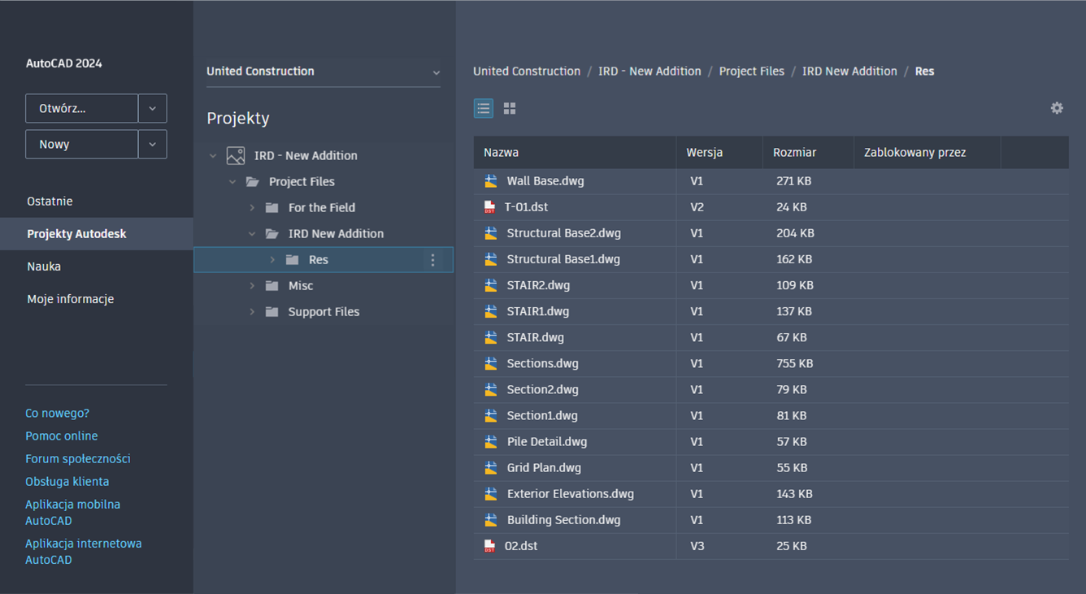Click the STAIR1.dwg file icon
Viewport: 1086px width, 594px height.
491,311
